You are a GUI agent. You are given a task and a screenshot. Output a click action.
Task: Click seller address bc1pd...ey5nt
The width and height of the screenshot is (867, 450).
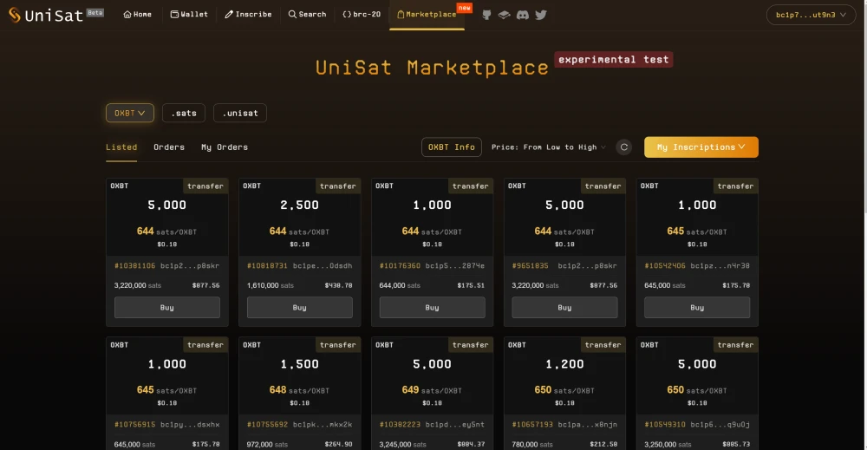(455, 425)
